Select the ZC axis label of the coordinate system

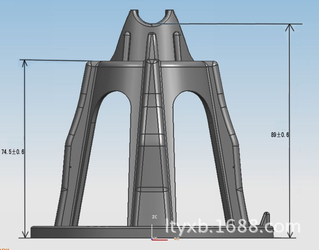155,216
